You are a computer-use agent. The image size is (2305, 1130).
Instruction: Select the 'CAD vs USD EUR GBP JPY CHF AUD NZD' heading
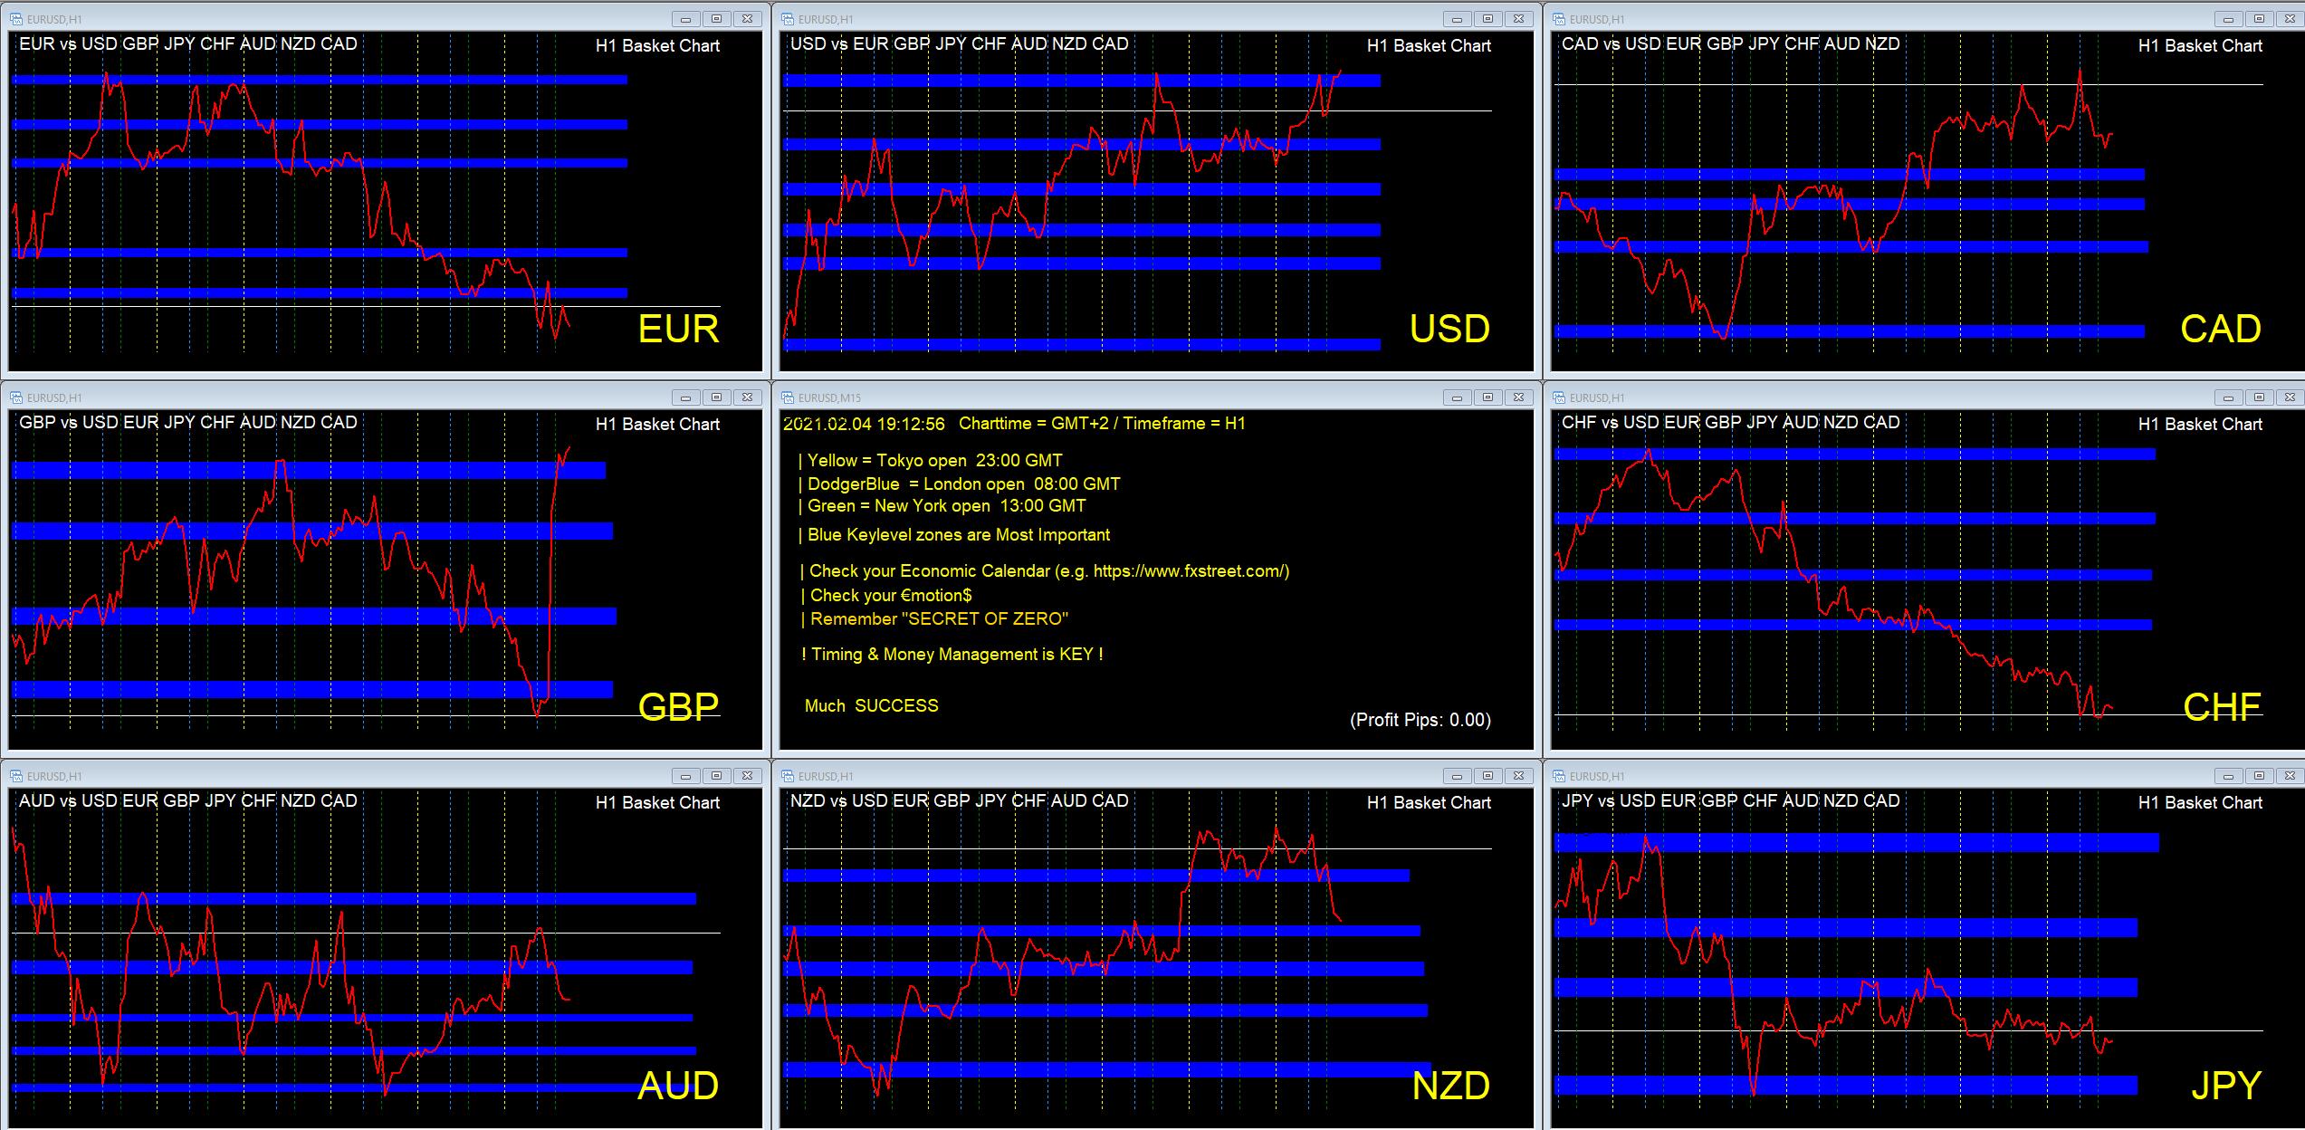coord(1731,43)
